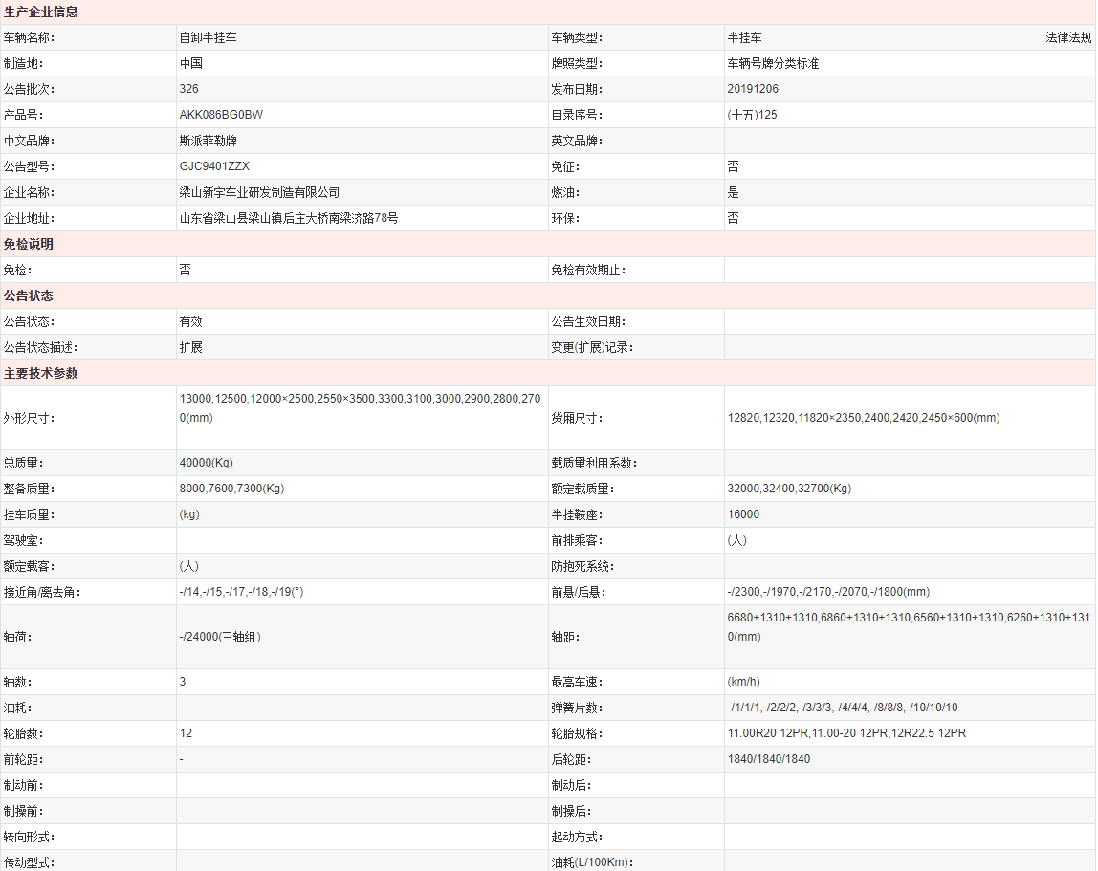Click the 免检说明 section header
This screenshot has width=1098, height=871.
(x=29, y=244)
